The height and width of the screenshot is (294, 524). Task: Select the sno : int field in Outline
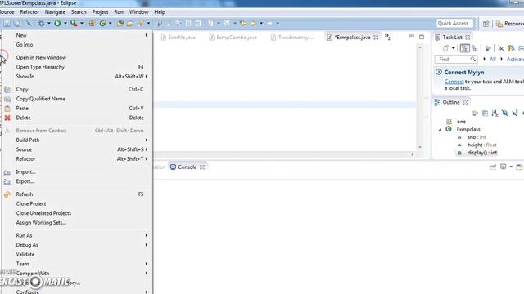(477, 137)
